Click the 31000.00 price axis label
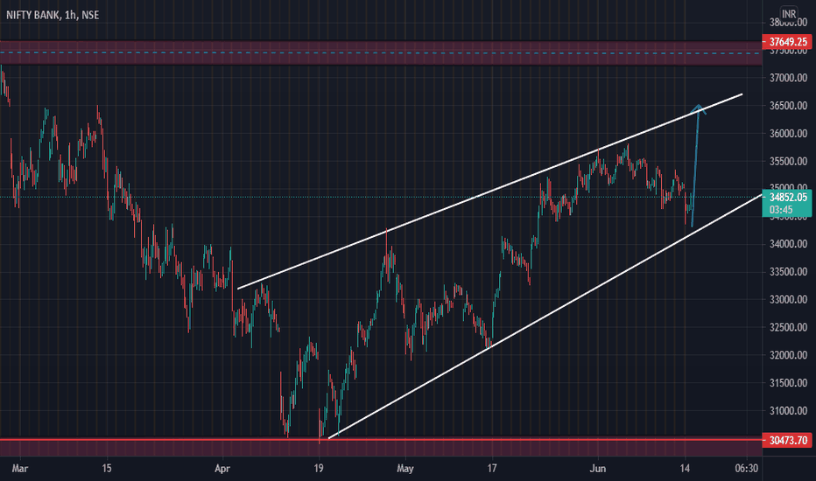Viewport: 816px width, 481px height. point(788,411)
